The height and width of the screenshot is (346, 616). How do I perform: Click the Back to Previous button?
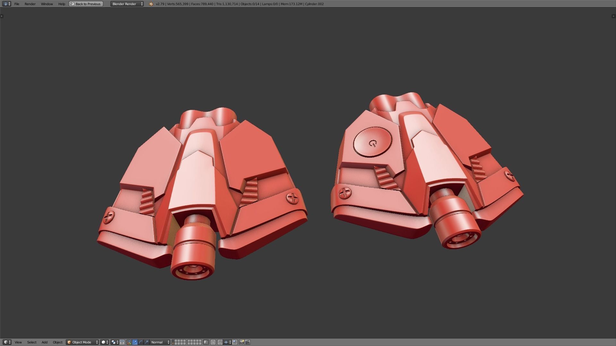86,4
